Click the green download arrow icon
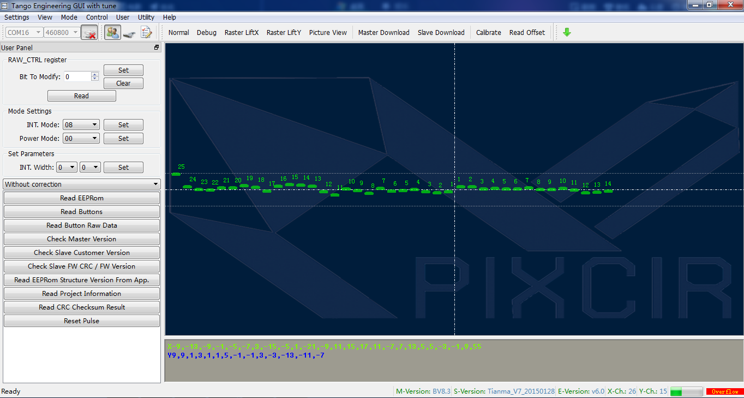 click(x=566, y=32)
